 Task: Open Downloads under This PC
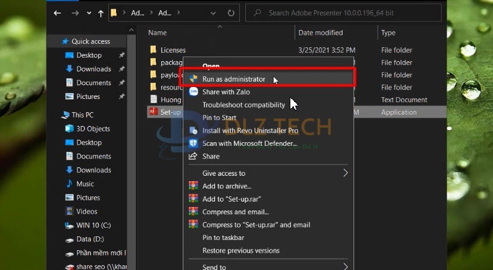94,170
